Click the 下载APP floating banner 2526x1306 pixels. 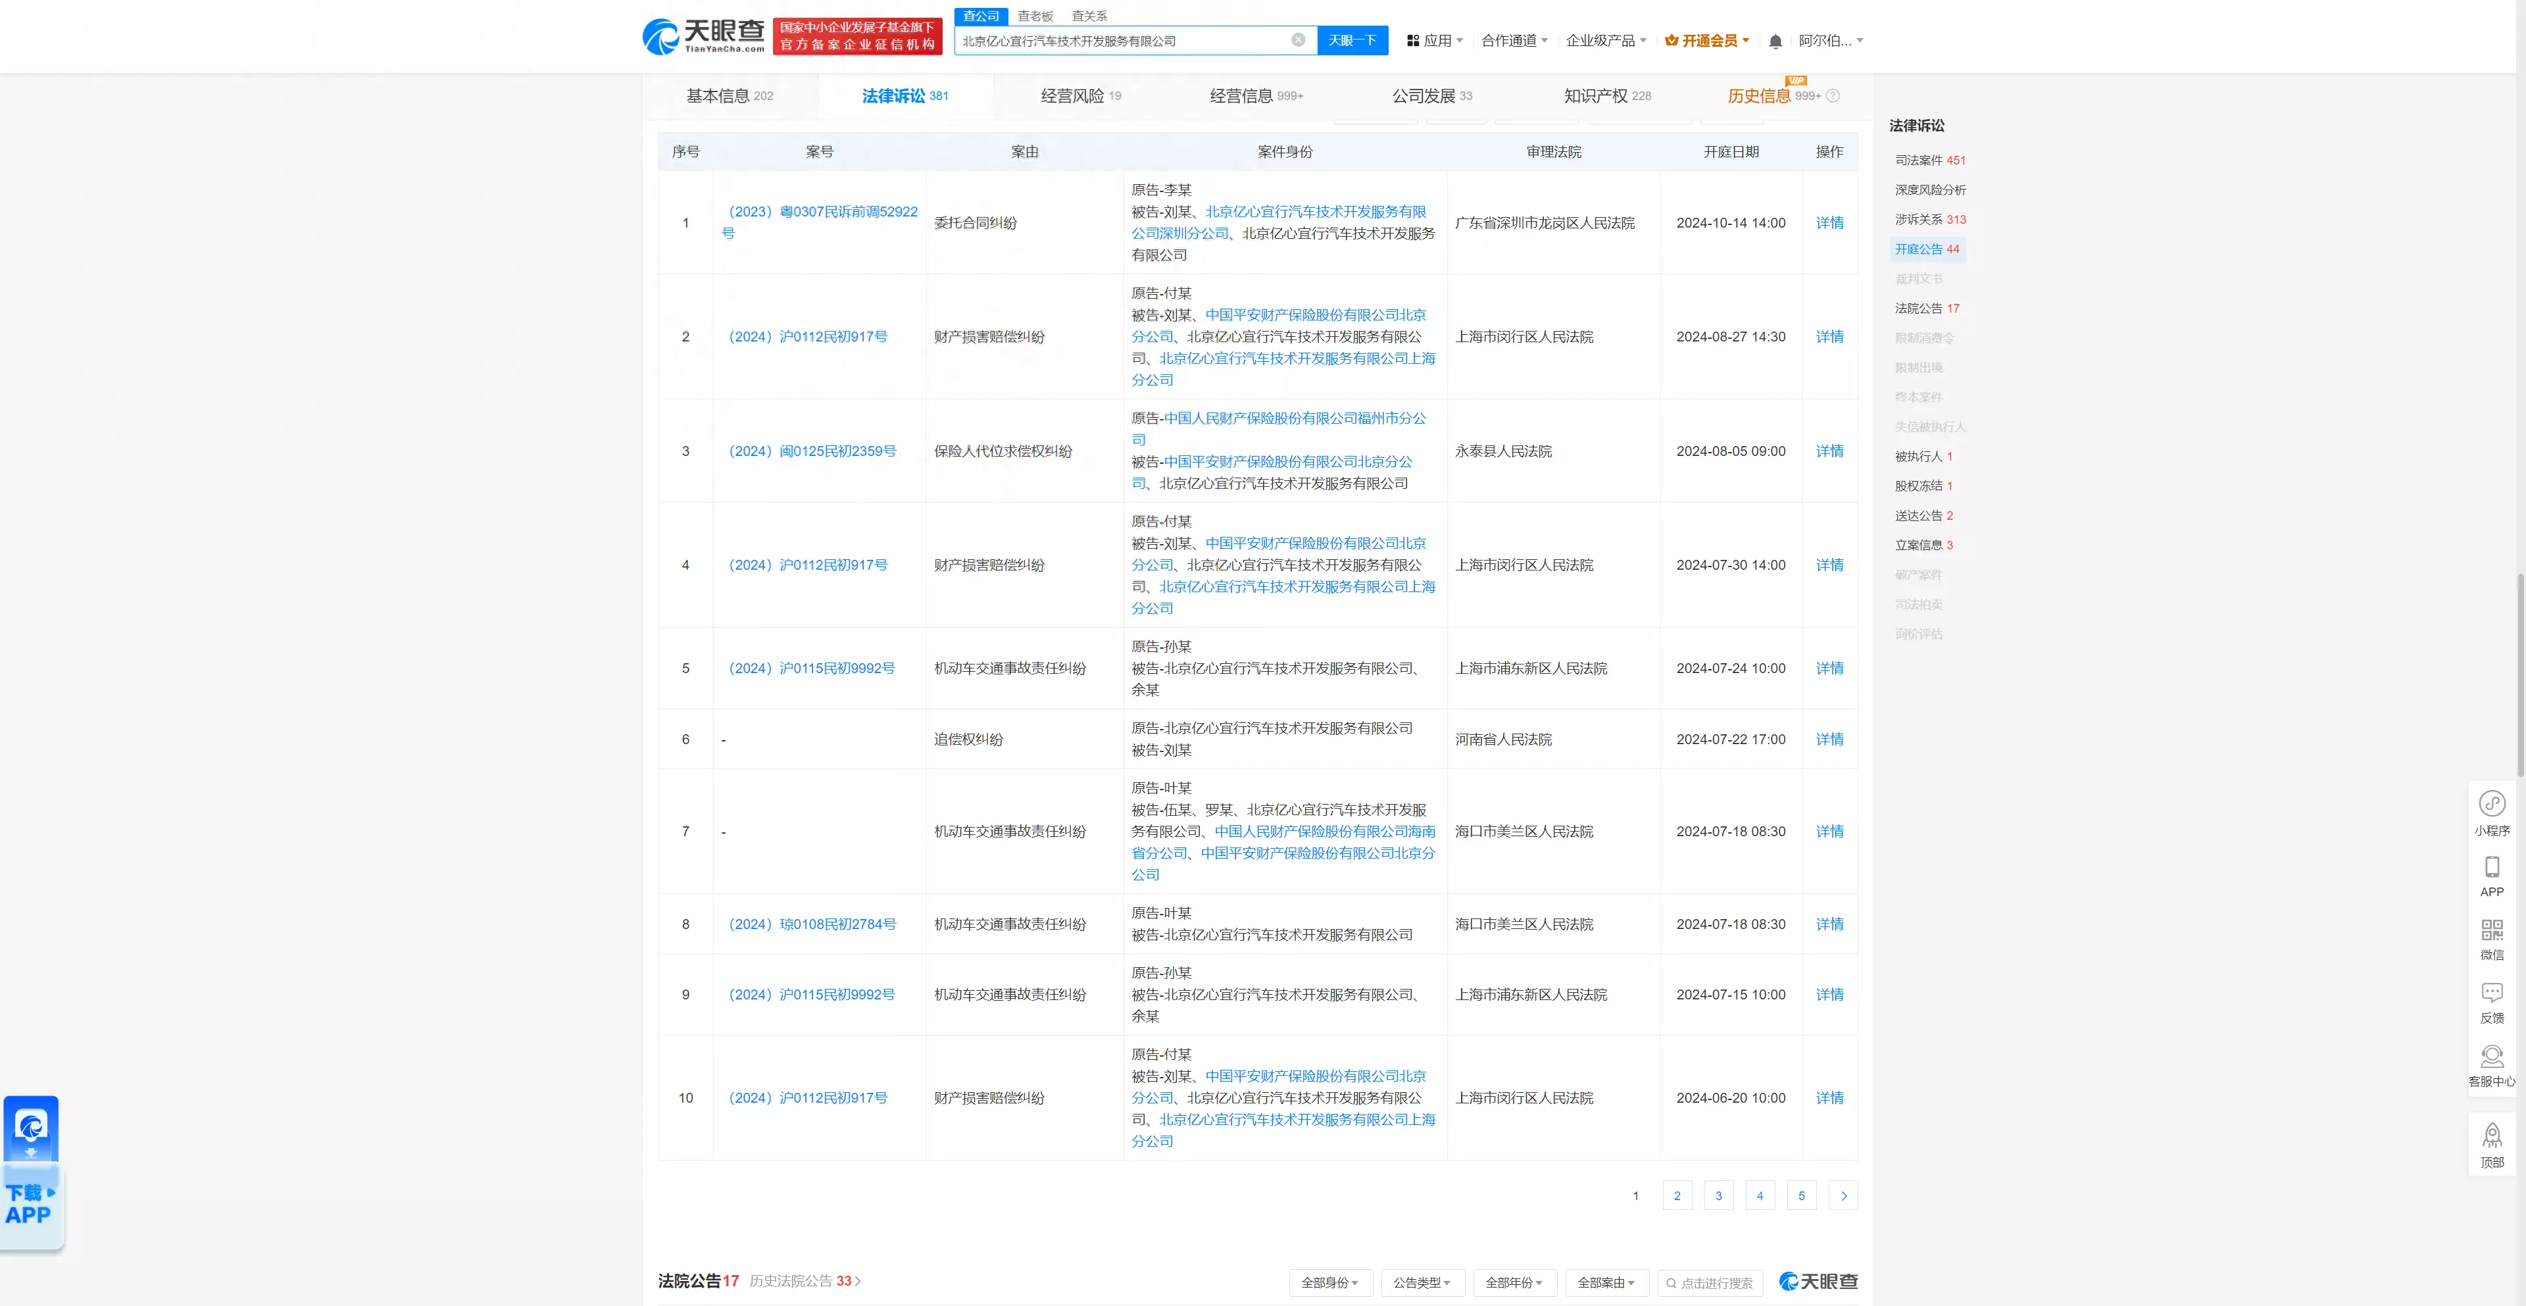[32, 1172]
